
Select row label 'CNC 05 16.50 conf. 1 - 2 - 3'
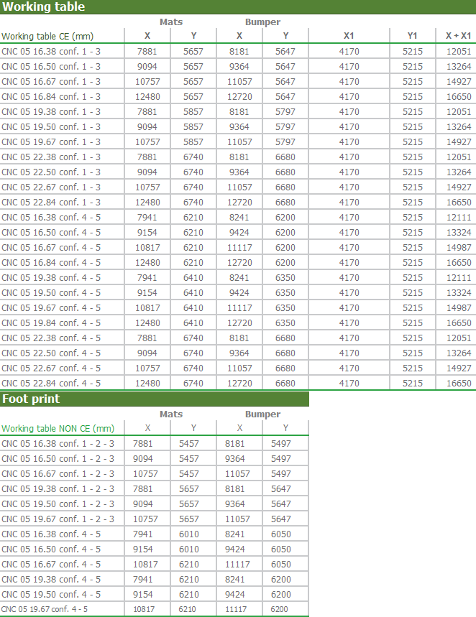point(58,459)
